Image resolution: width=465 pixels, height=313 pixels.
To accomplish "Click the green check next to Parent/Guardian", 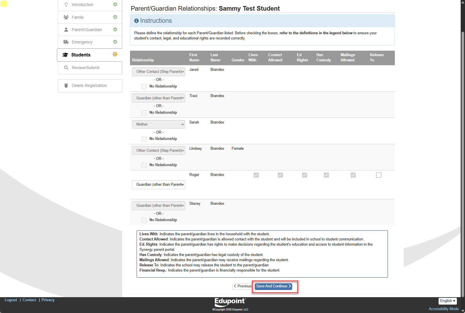I will click(x=115, y=29).
